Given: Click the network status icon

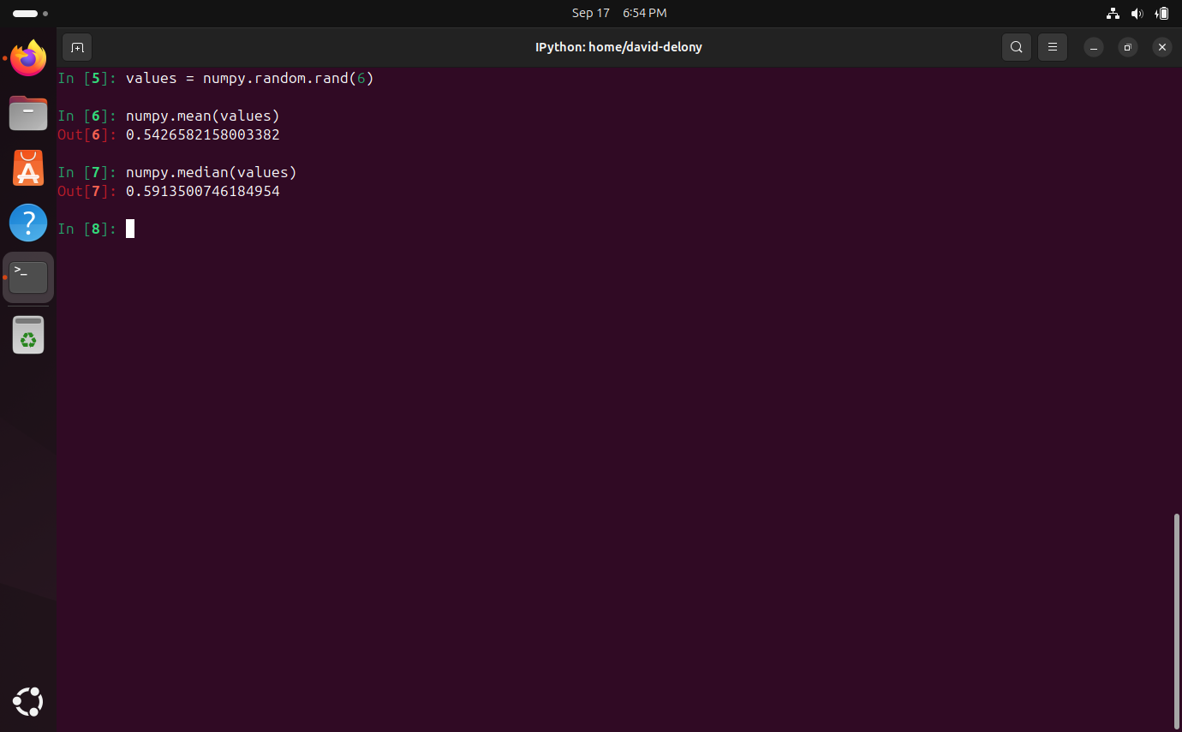Looking at the screenshot, I should tap(1113, 13).
